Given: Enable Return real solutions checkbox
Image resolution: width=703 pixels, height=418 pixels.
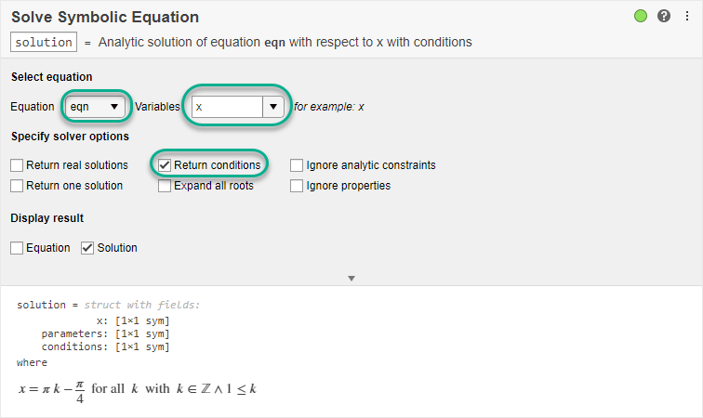Looking at the screenshot, I should pos(18,165).
